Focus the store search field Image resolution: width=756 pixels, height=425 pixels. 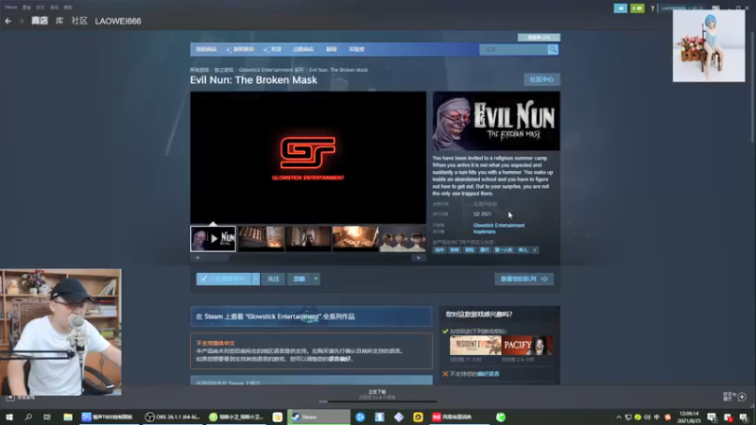tap(513, 50)
